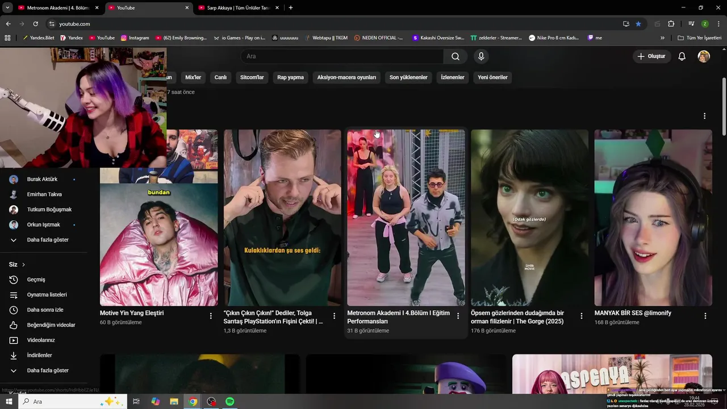Viewport: 727px width, 409px height.
Task: Open Instagram bookmark
Action: point(135,38)
